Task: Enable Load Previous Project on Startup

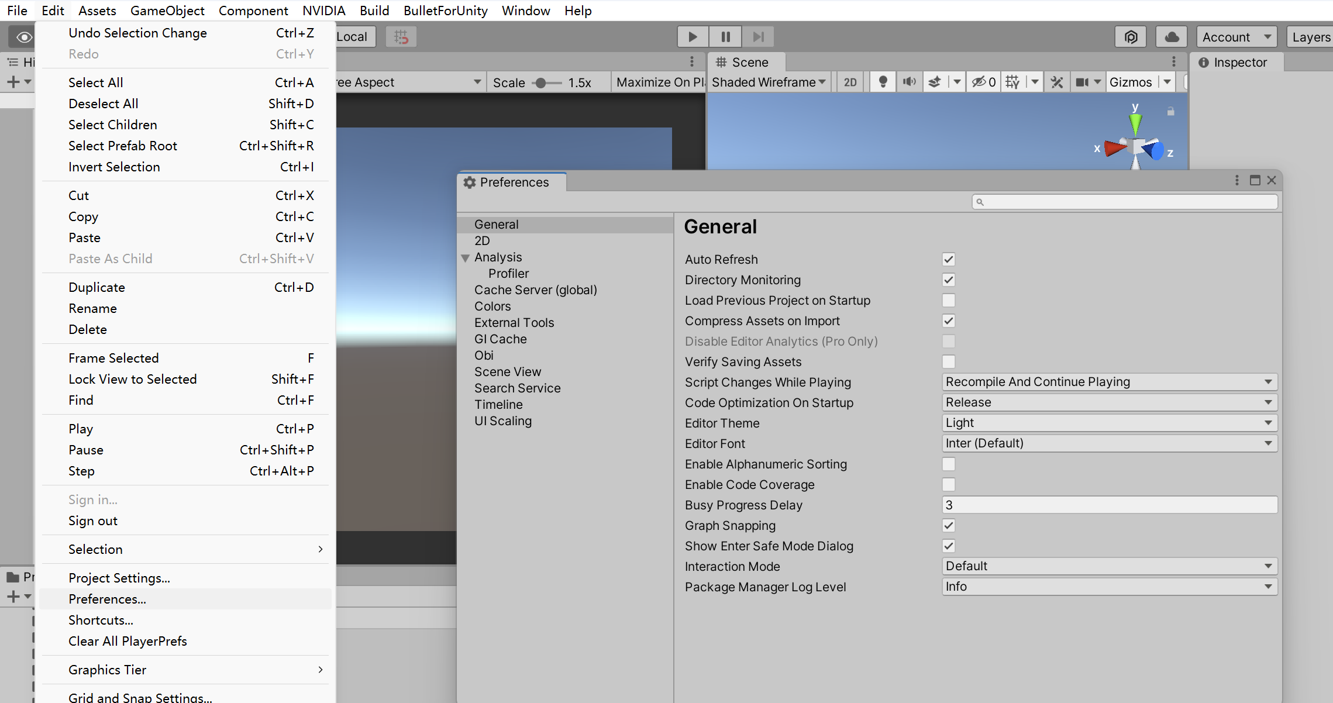Action: pyautogui.click(x=948, y=300)
